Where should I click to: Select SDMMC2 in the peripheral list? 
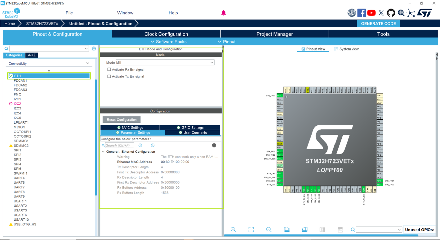[x=21, y=146]
